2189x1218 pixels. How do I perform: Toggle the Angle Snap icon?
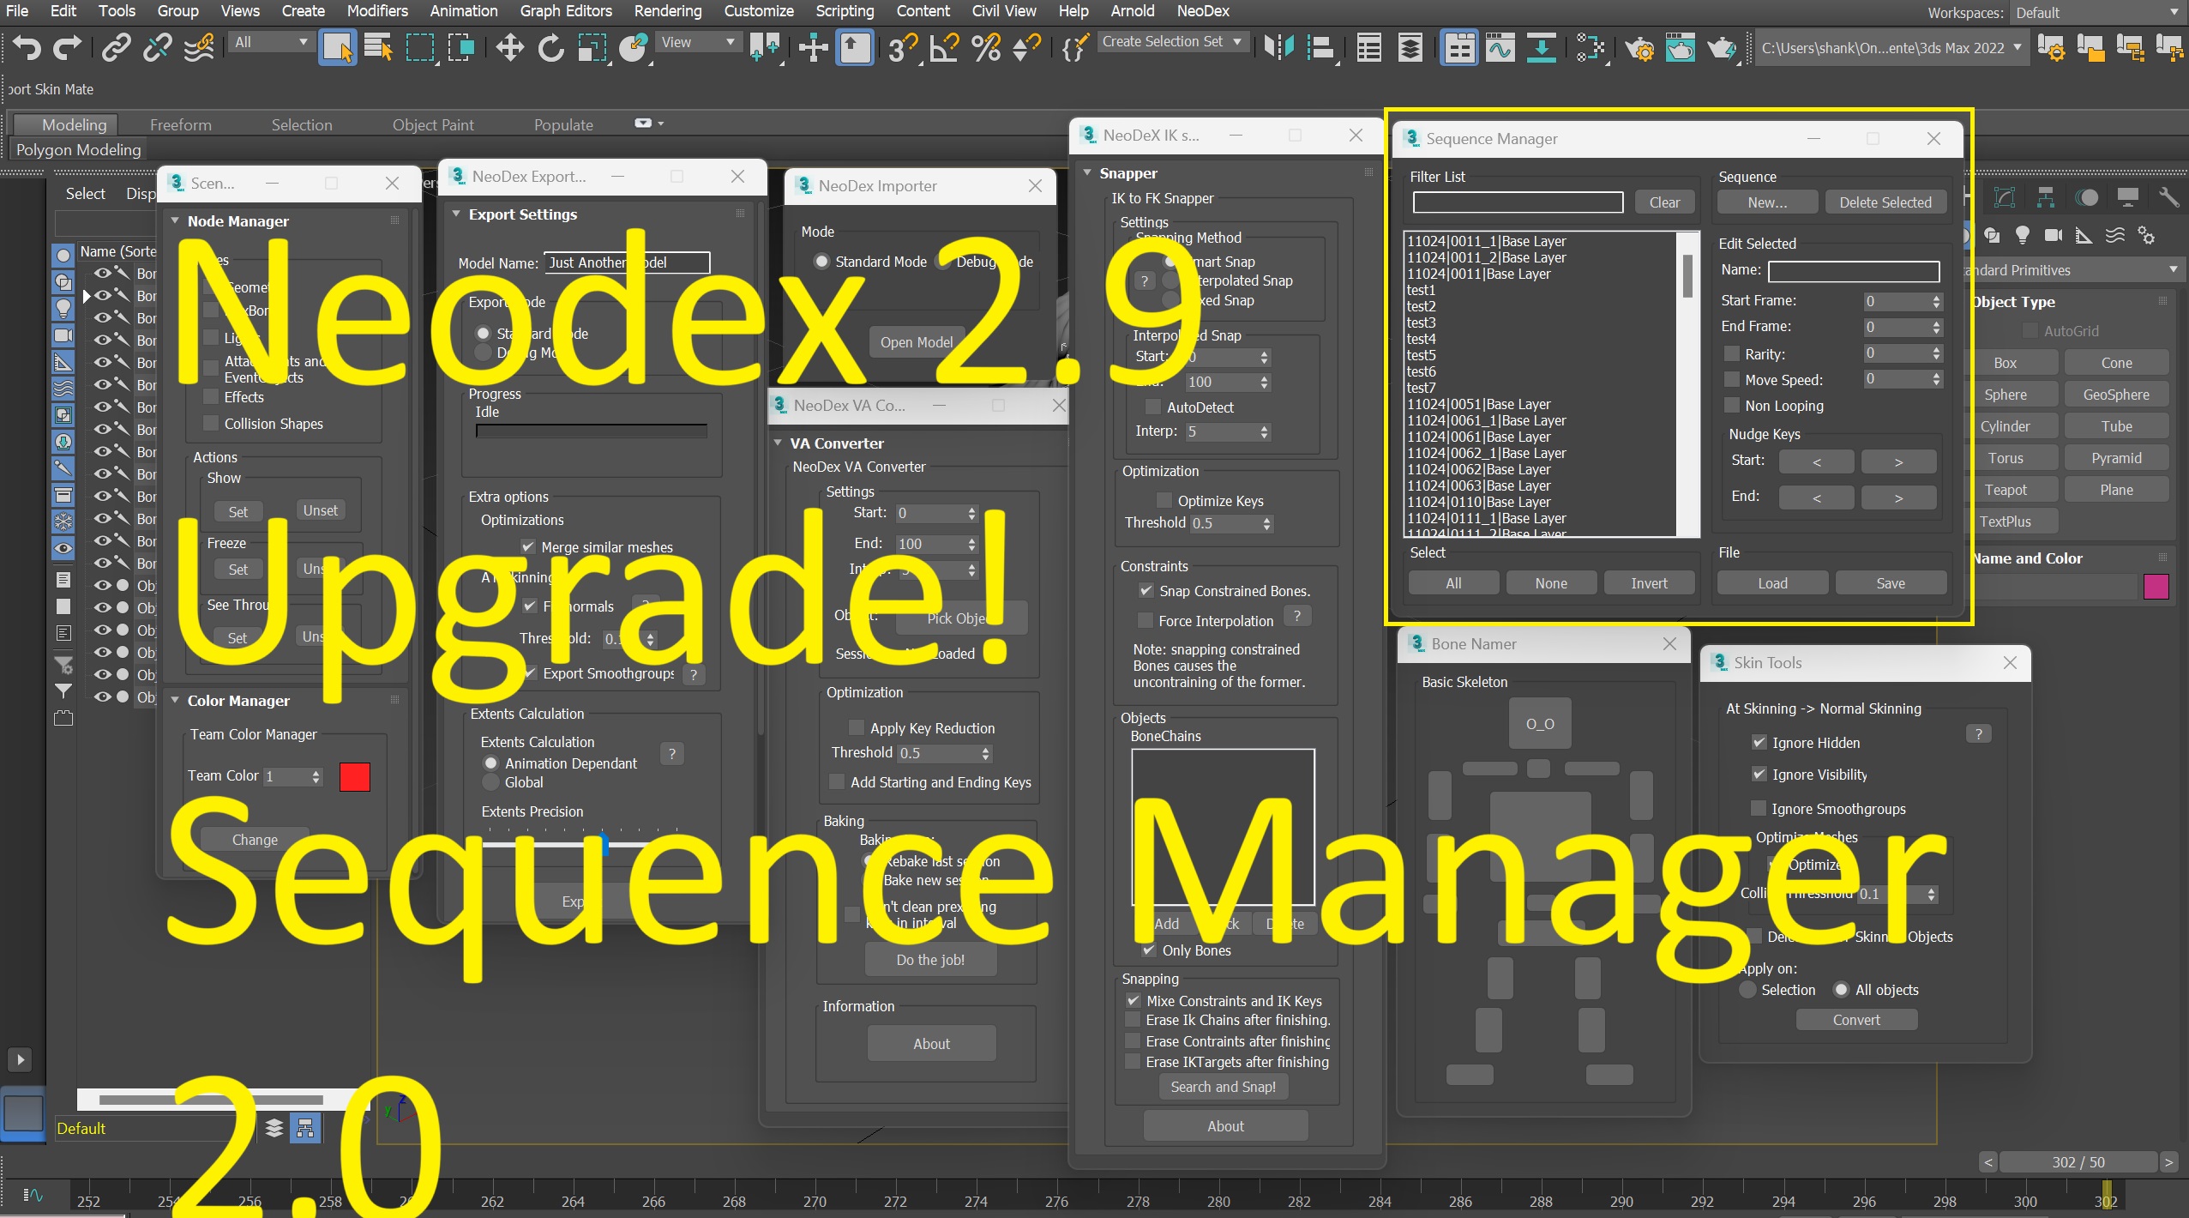pyautogui.click(x=944, y=47)
